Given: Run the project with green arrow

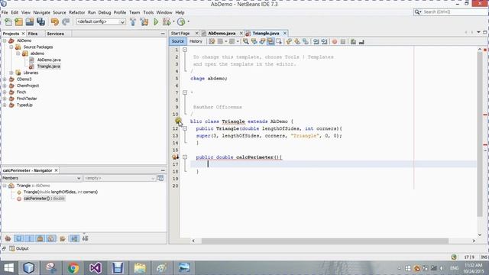Looking at the screenshot, I should pos(156,22).
